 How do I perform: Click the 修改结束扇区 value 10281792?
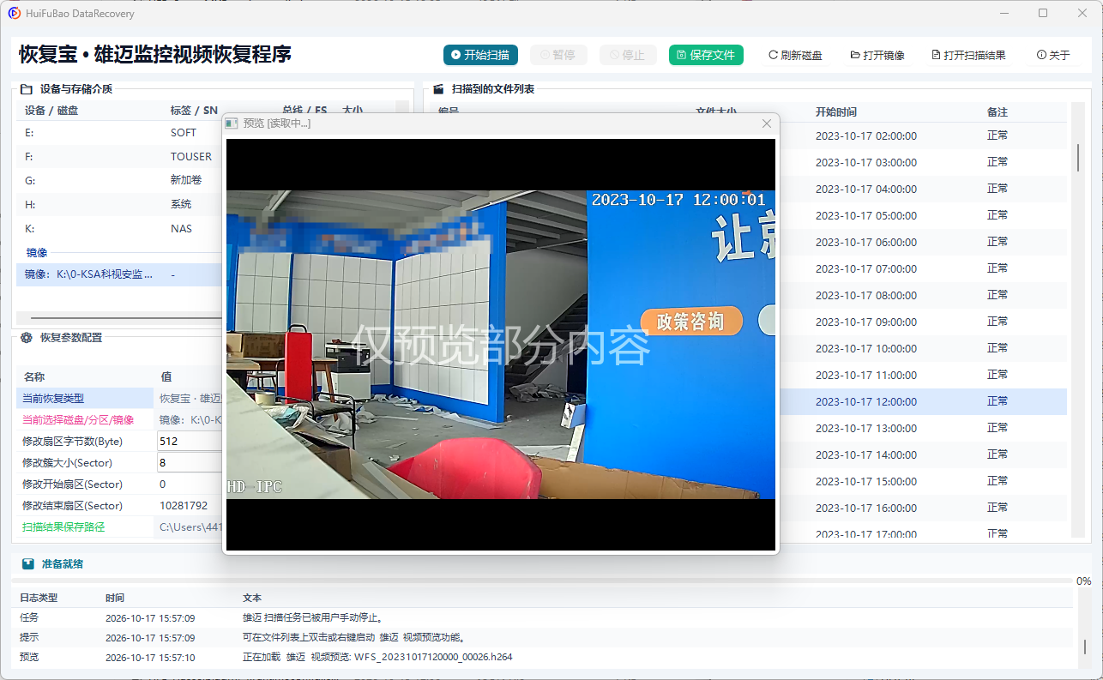coord(184,505)
